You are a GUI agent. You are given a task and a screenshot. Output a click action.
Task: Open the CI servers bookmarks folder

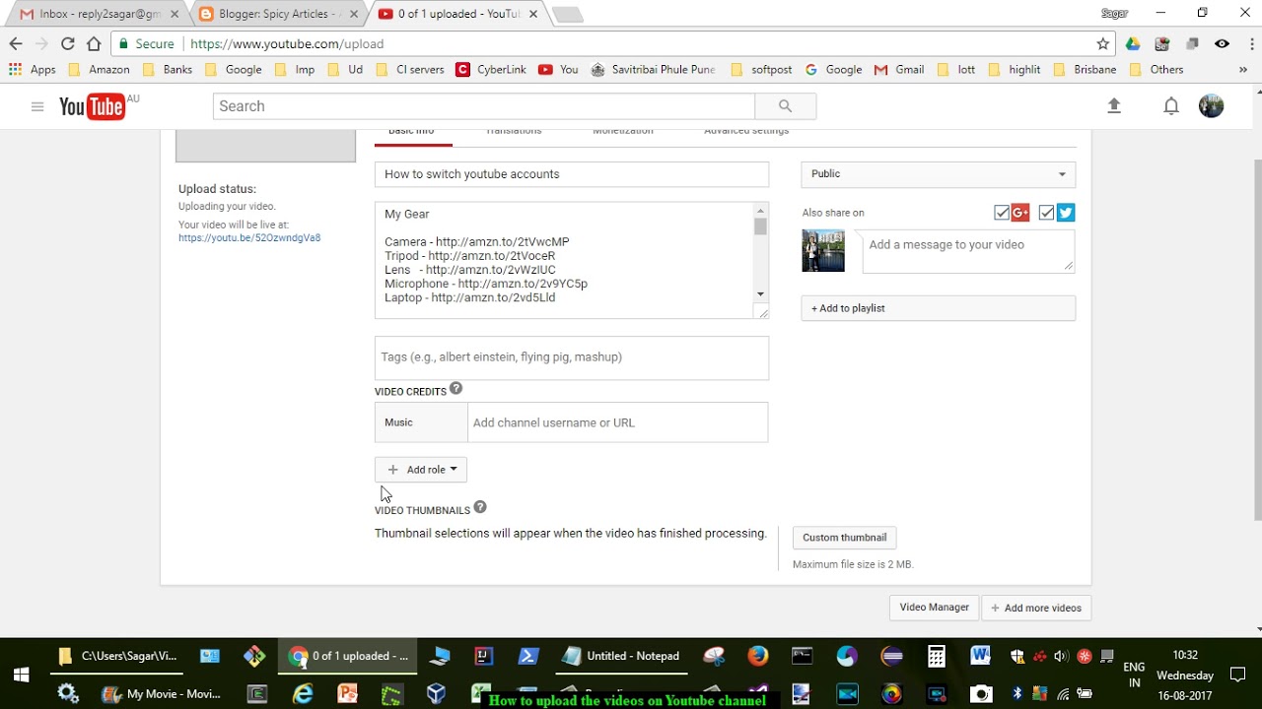pyautogui.click(x=410, y=70)
